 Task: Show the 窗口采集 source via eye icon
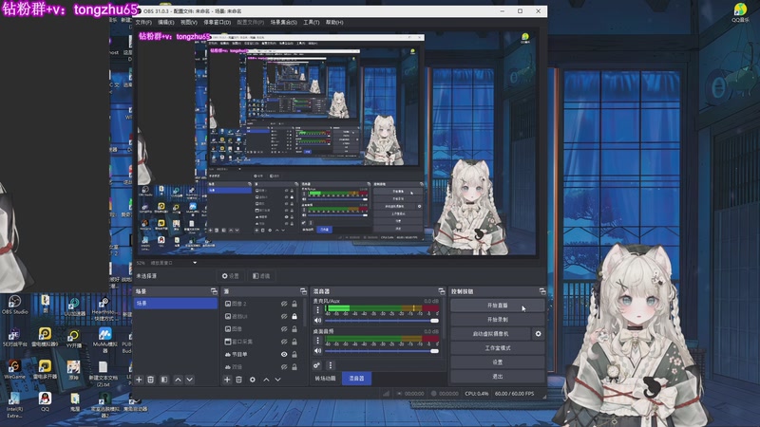[x=284, y=342]
